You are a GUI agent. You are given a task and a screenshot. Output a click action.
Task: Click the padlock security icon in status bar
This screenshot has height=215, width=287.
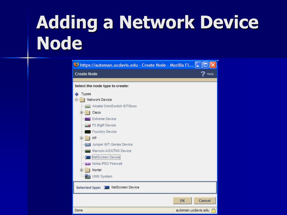pos(213,210)
